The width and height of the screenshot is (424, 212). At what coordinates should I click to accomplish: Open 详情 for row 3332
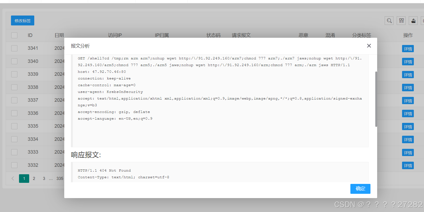point(408,165)
